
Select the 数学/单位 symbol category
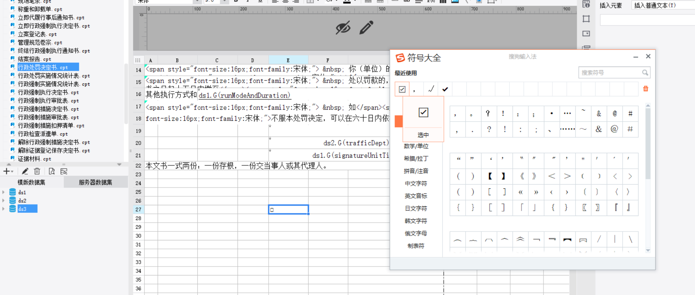(416, 146)
